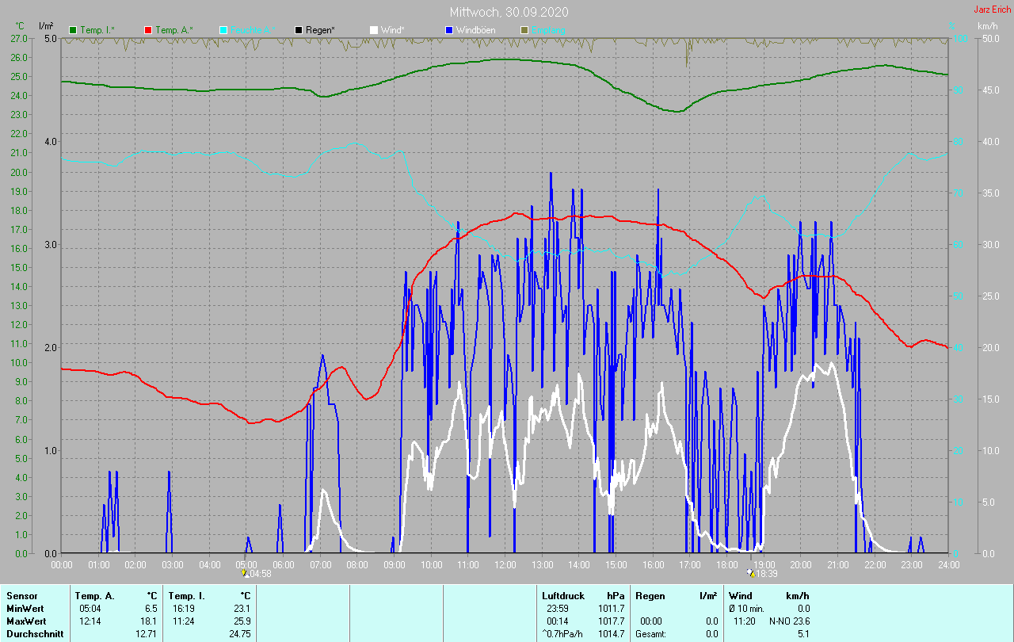Select the red Temp. A. legend swatch
Viewport: 1014px width, 642px height.
pyautogui.click(x=147, y=30)
